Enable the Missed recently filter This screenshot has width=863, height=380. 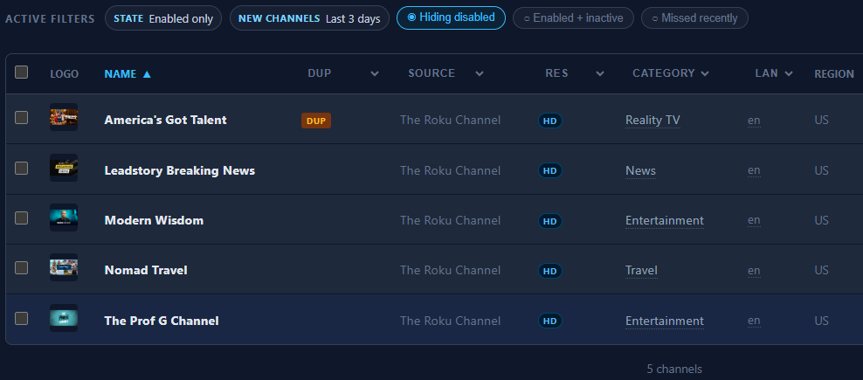[x=694, y=18]
